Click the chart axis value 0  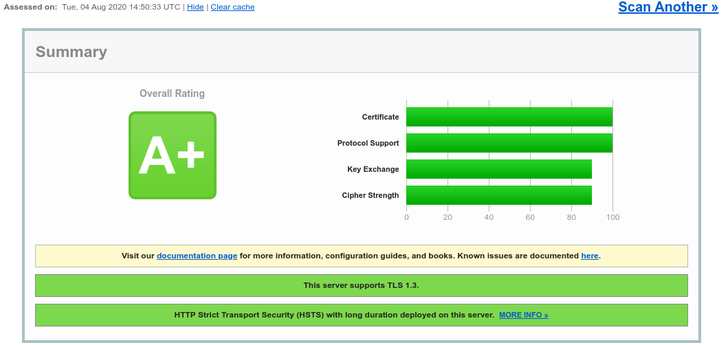[x=406, y=217]
